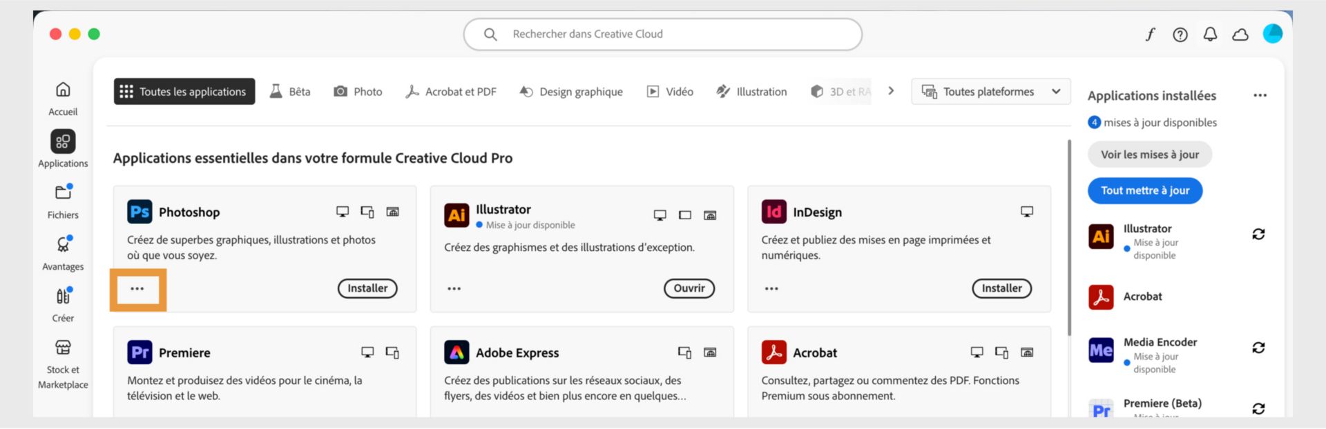Viewport: 1326px width, 429px height.
Task: Update Premiere (Beta) via its refresh icon
Action: click(x=1258, y=408)
